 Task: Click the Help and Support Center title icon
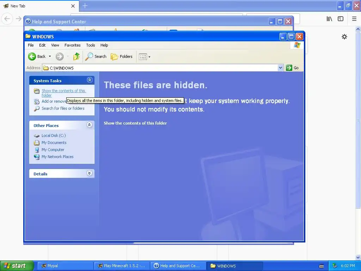tap(28, 21)
